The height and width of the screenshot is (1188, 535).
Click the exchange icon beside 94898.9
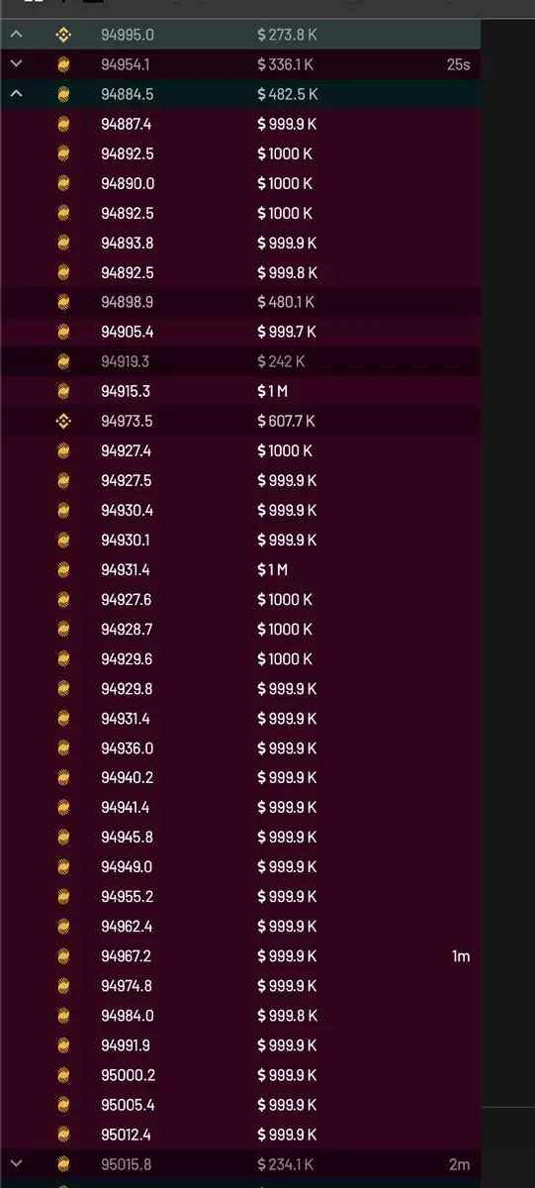pos(63,302)
